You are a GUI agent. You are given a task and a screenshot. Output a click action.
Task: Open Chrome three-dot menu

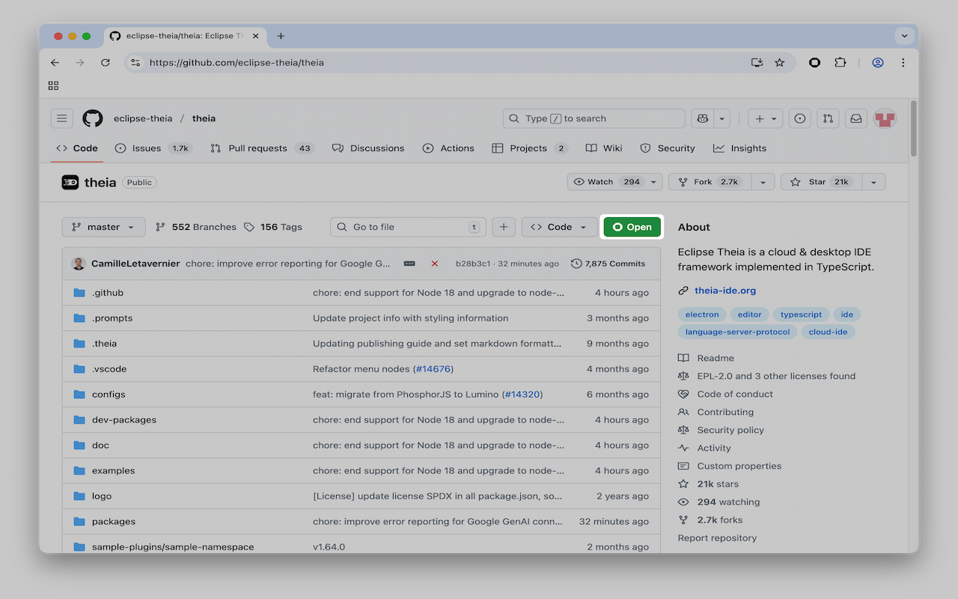[x=903, y=63]
